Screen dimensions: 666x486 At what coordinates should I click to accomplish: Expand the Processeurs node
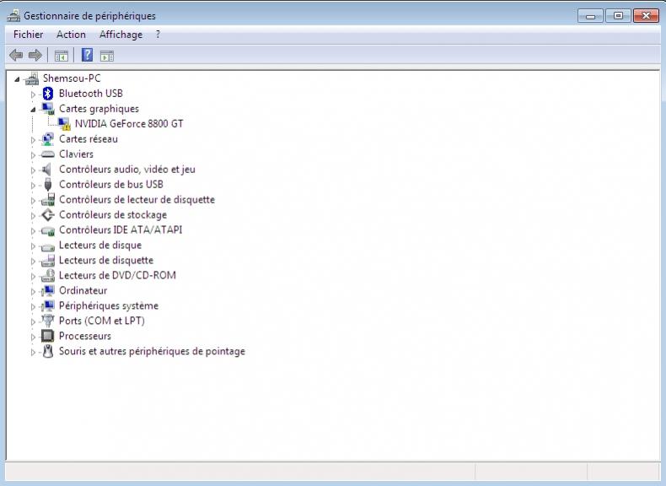(x=33, y=337)
